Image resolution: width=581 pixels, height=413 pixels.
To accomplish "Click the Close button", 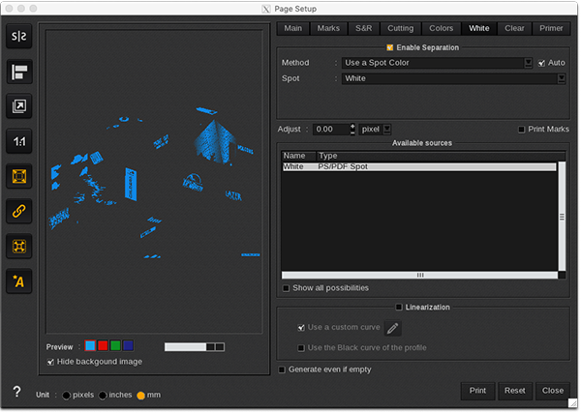I will click(553, 391).
